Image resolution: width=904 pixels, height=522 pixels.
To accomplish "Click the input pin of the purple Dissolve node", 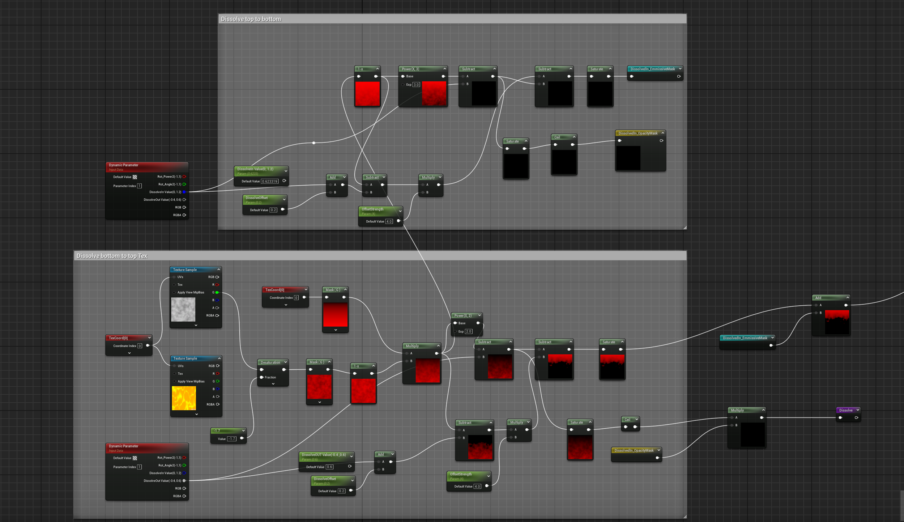I will click(840, 417).
